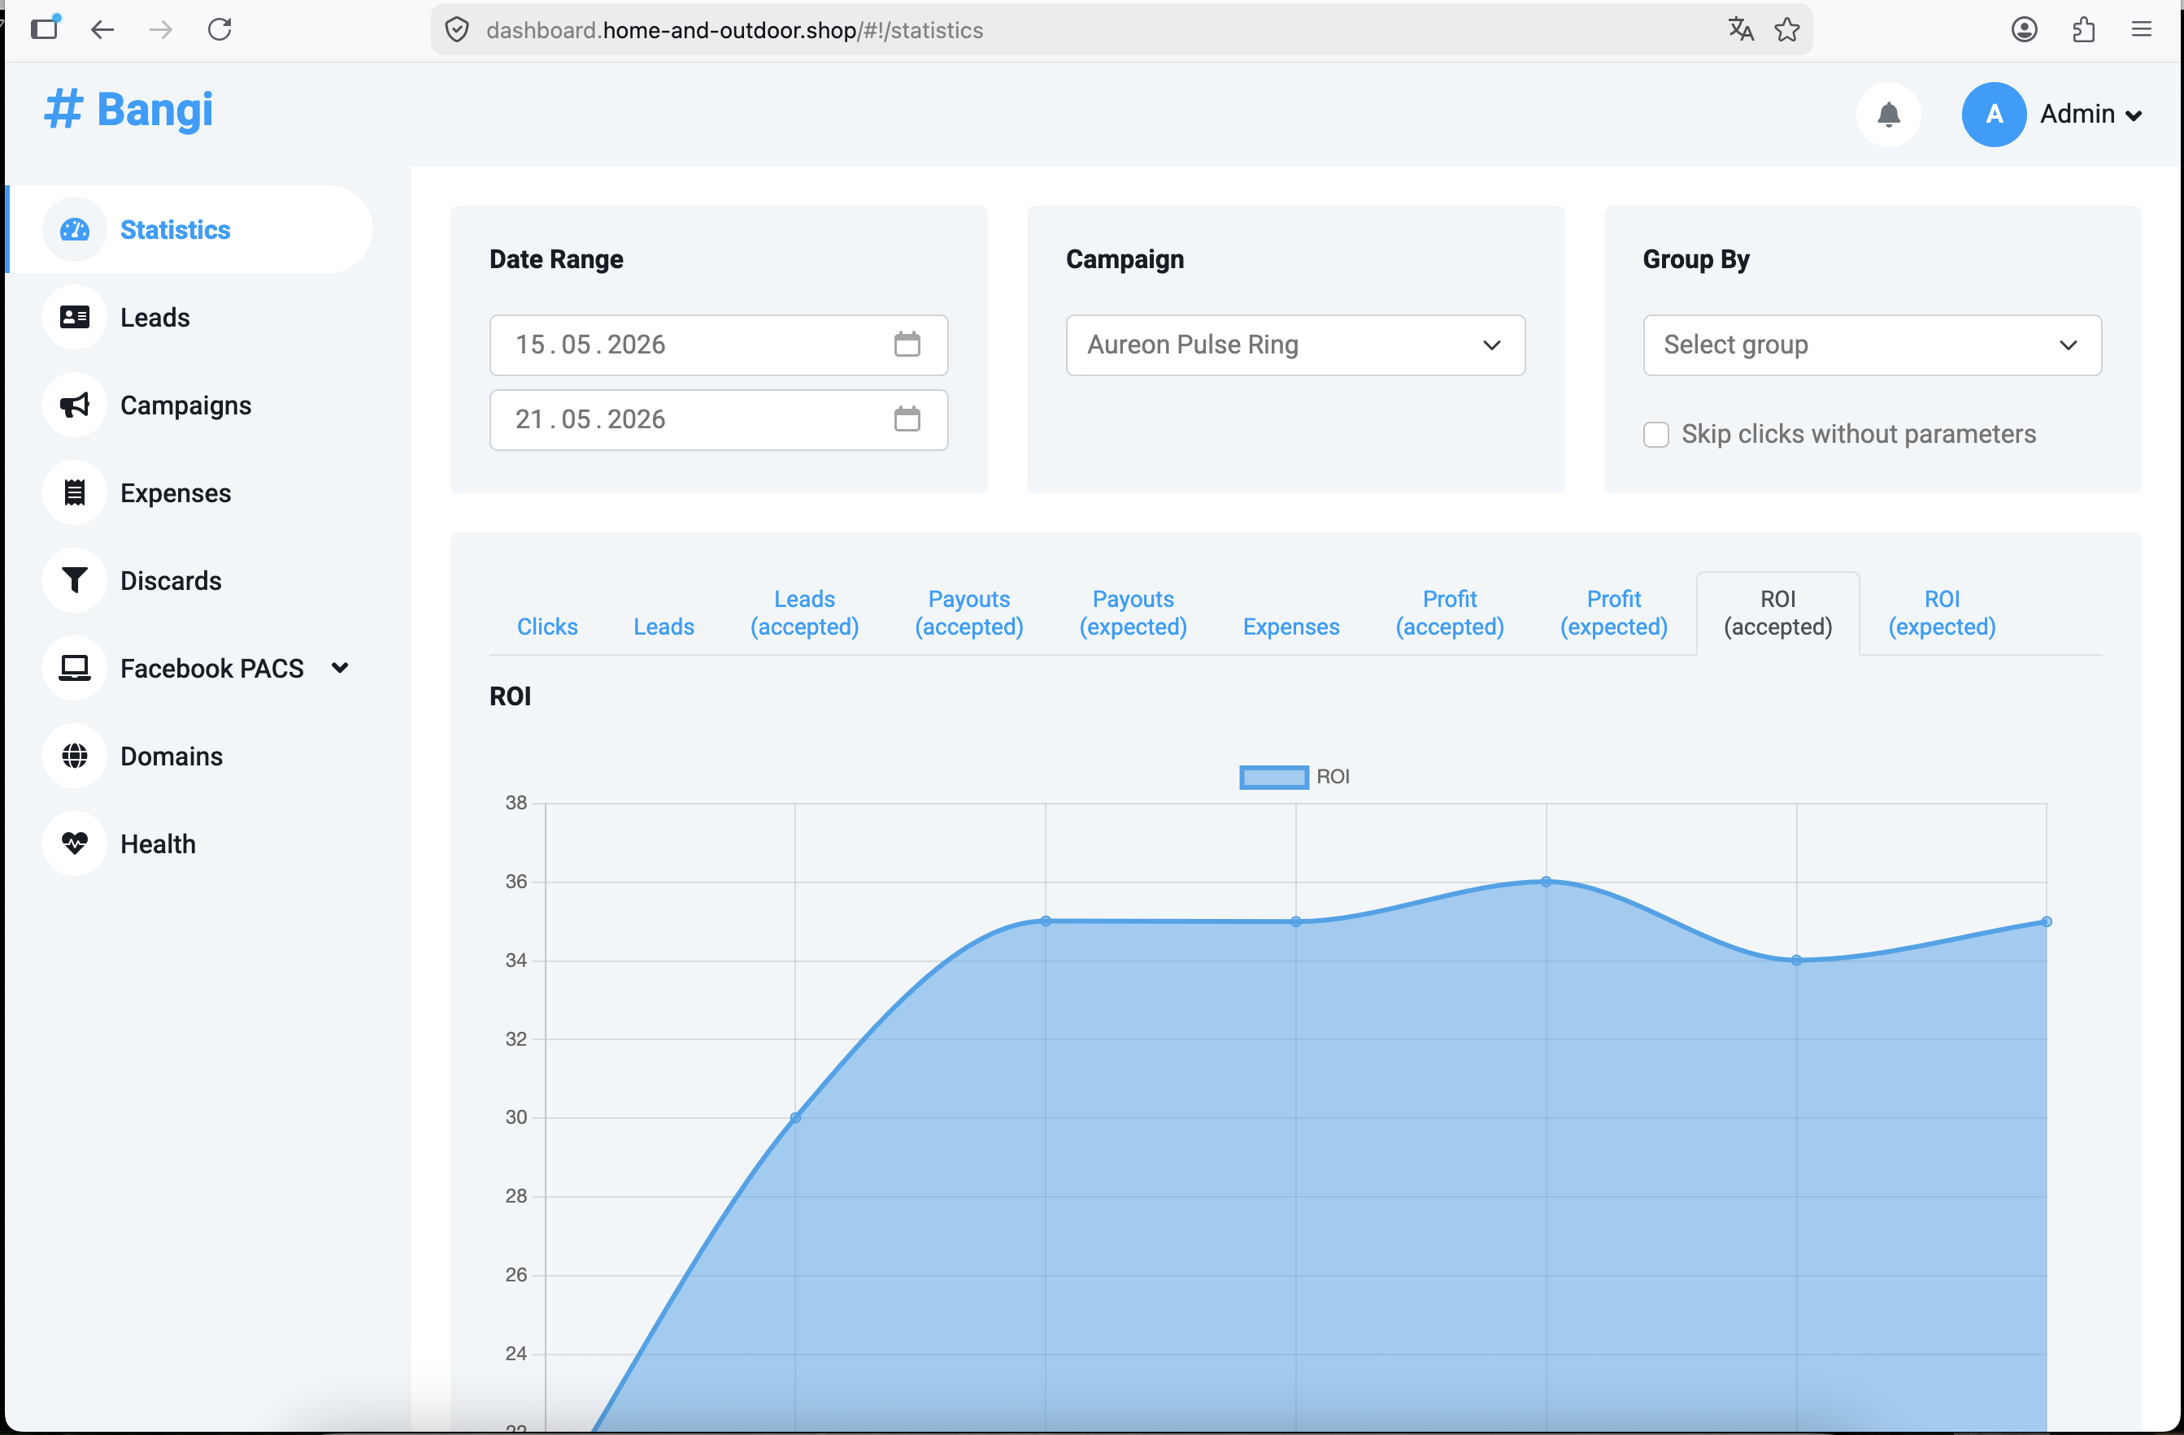Expand the Admin user menu
This screenshot has width=2184, height=1435.
click(x=2090, y=115)
